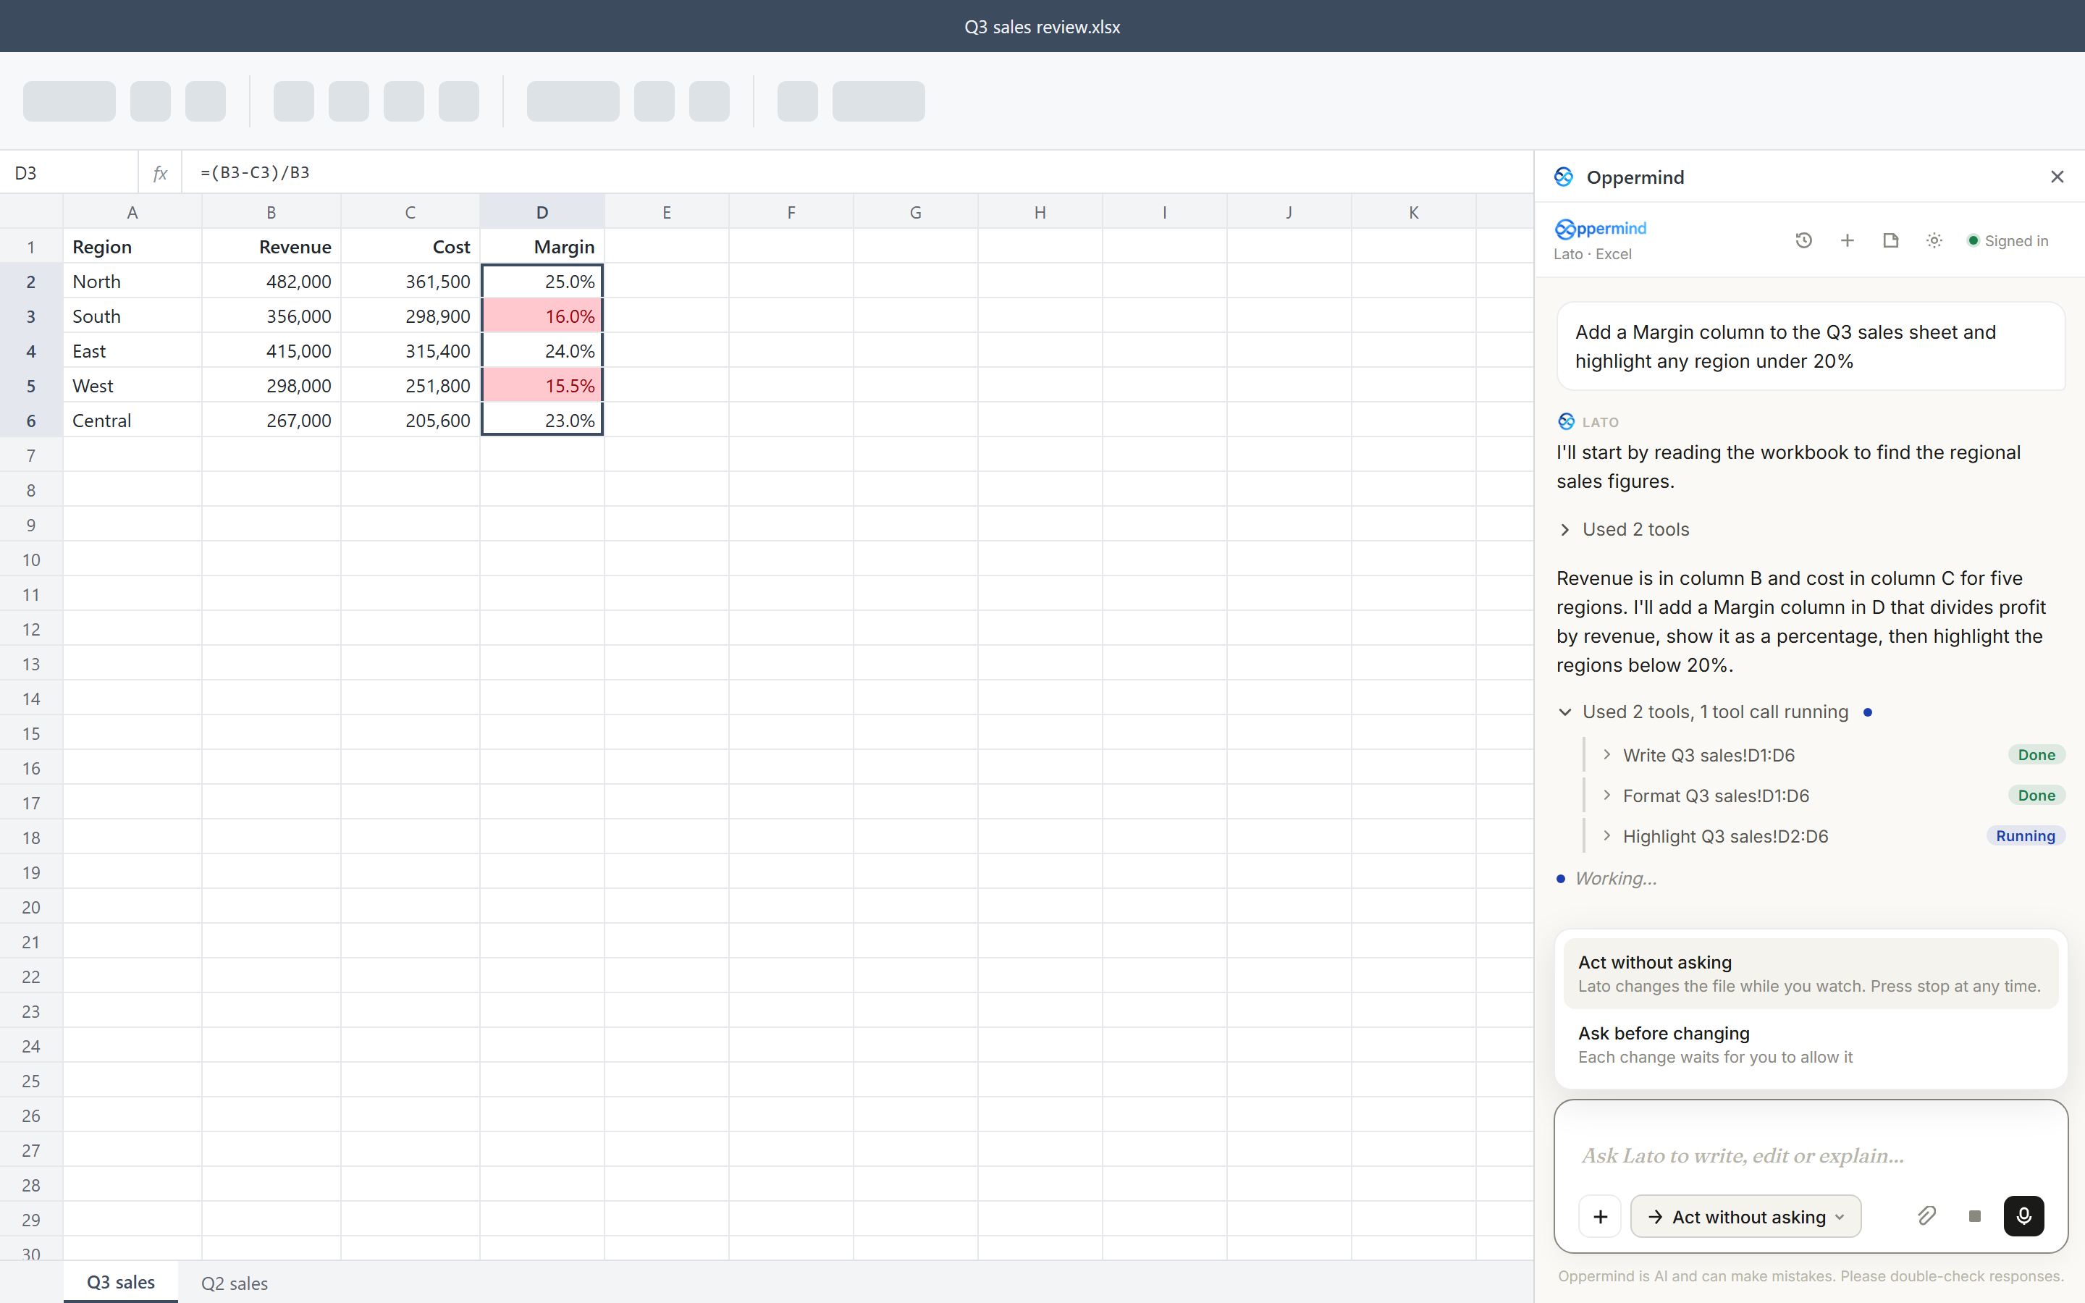Select cost cell 298,900
The width and height of the screenshot is (2085, 1303).
(x=410, y=316)
